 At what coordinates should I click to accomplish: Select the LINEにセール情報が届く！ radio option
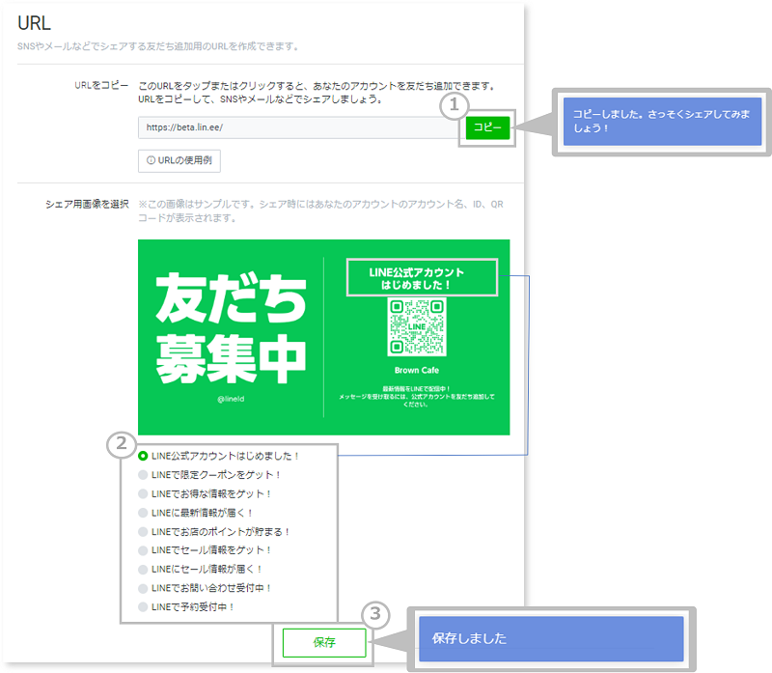pyautogui.click(x=143, y=570)
